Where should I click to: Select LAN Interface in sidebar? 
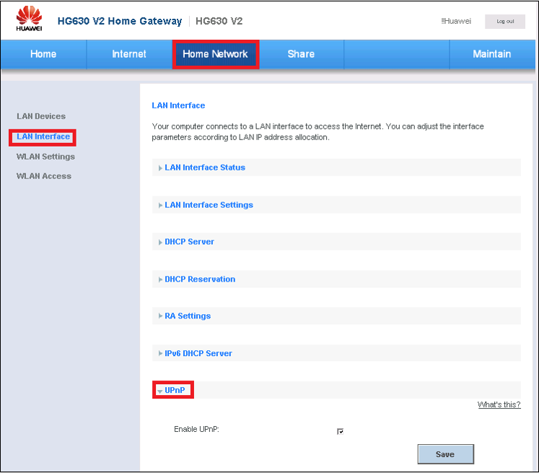43,136
